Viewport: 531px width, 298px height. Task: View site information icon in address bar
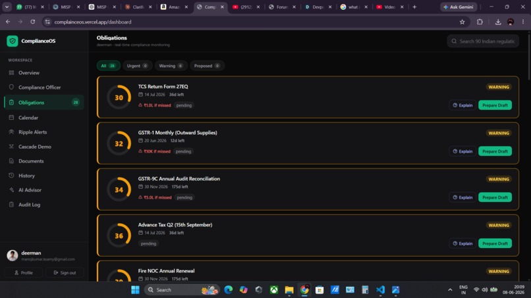pyautogui.click(x=47, y=22)
